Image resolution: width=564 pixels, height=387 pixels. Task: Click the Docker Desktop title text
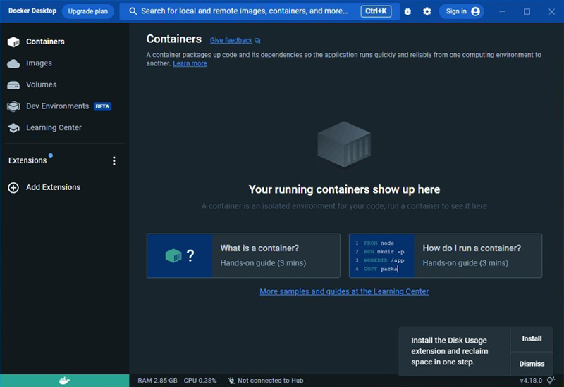[x=32, y=11]
